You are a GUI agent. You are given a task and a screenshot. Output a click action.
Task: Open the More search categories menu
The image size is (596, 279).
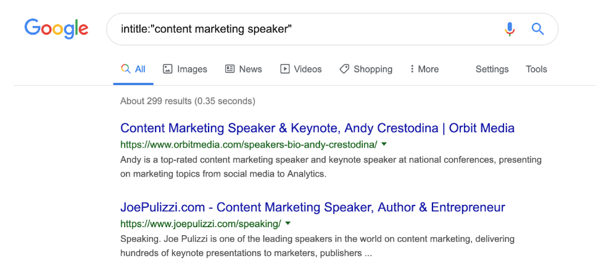point(424,69)
